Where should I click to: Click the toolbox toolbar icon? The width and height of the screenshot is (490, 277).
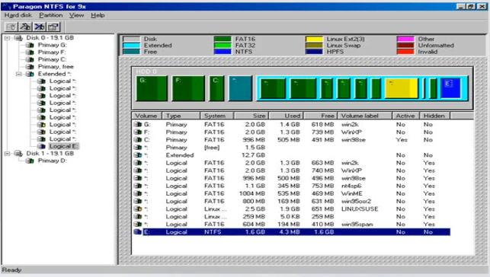click(x=53, y=27)
